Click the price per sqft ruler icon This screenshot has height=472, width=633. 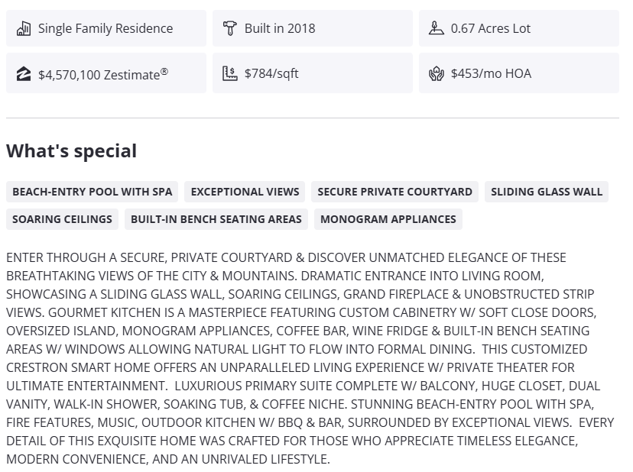(230, 74)
